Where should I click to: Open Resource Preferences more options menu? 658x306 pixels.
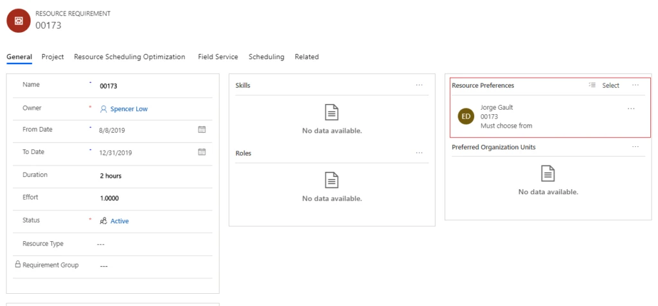[636, 85]
